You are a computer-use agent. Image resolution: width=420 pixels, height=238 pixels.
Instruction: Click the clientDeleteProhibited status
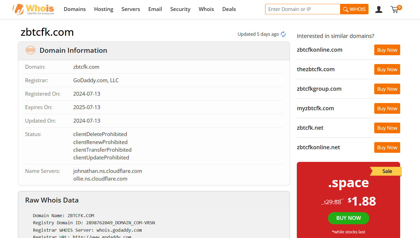point(100,134)
